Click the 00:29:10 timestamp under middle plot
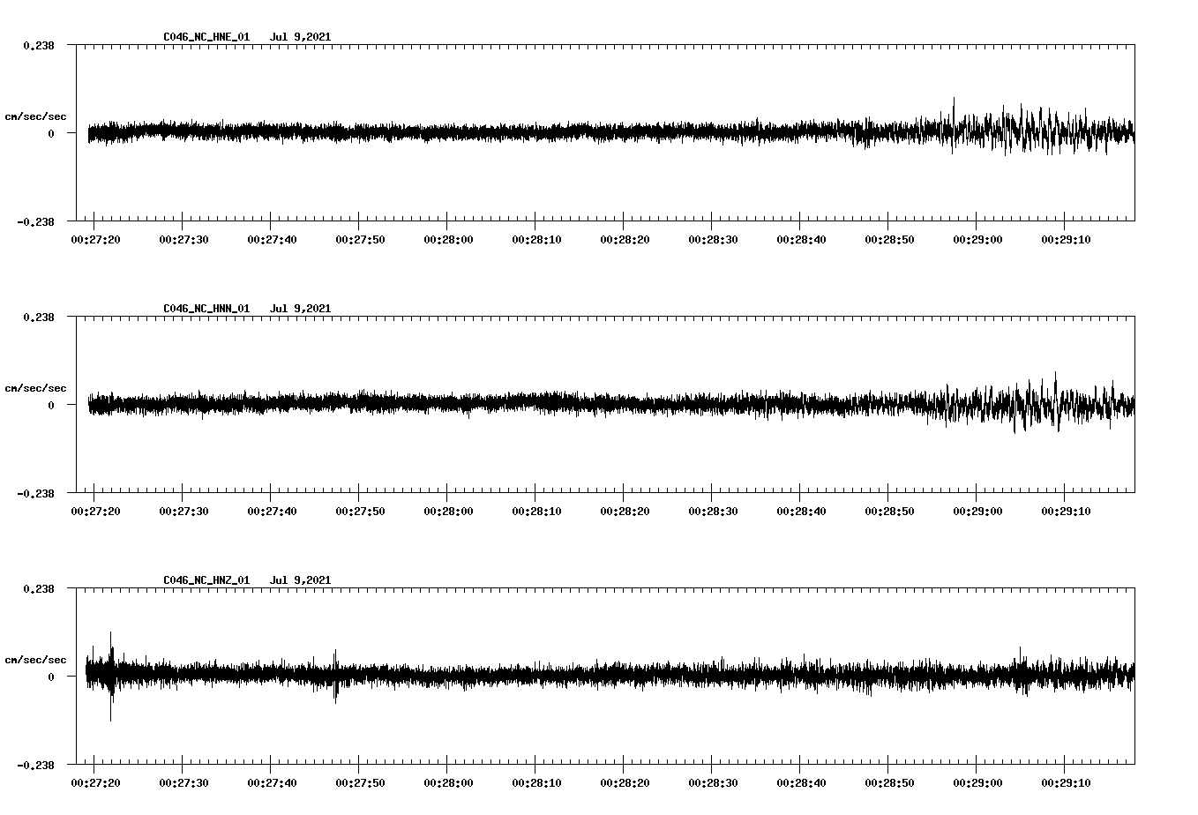 click(1067, 509)
